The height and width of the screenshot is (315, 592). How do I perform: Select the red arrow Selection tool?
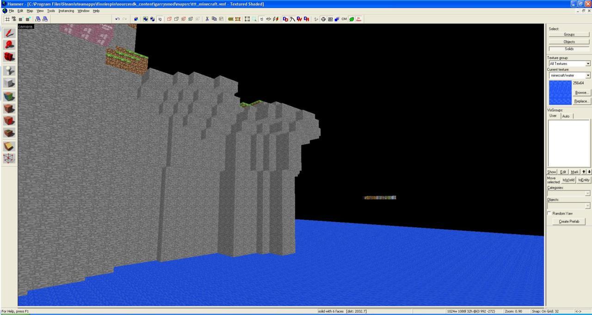point(9,32)
